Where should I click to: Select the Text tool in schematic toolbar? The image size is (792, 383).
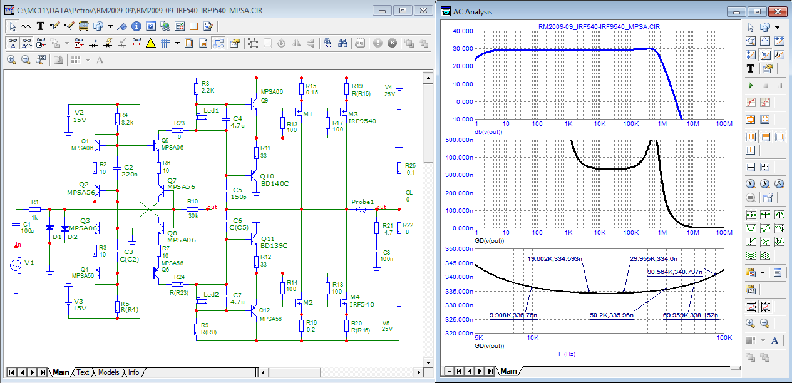click(40, 26)
